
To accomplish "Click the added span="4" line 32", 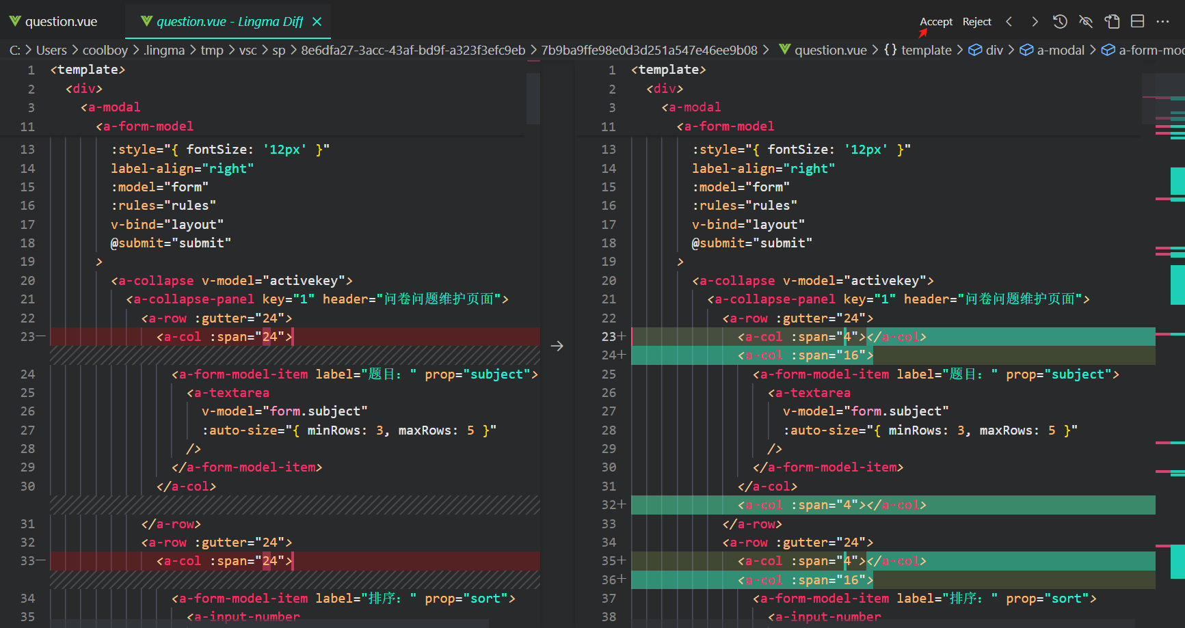I will point(832,505).
